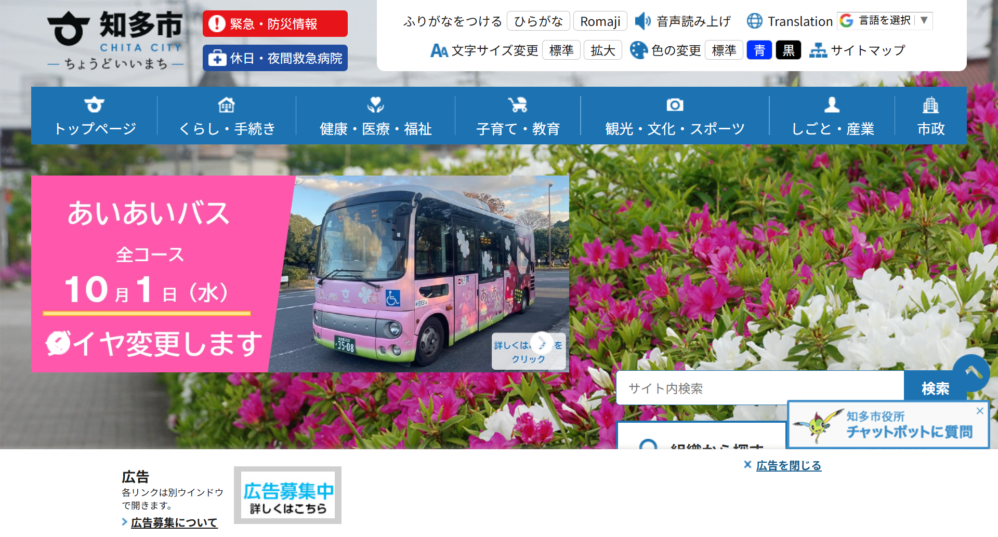Open the 言語を選択 language dropdown
Image resolution: width=998 pixels, height=537 pixels.
[885, 21]
